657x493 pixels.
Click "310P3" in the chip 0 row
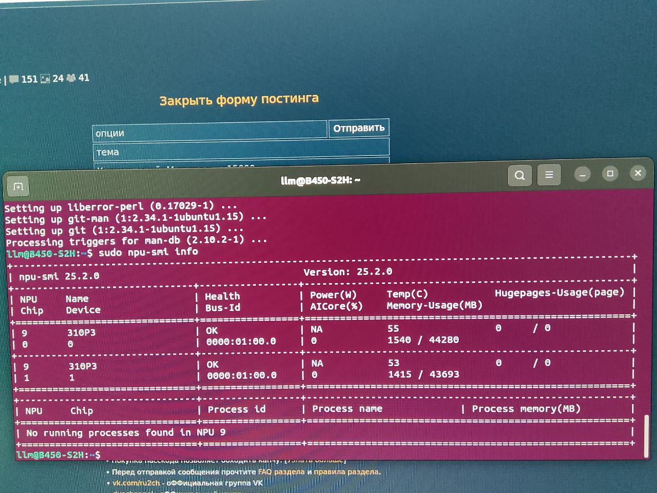click(81, 333)
